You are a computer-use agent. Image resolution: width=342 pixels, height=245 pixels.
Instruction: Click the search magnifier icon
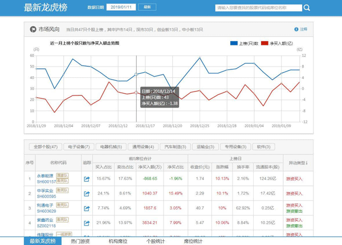[307, 8]
